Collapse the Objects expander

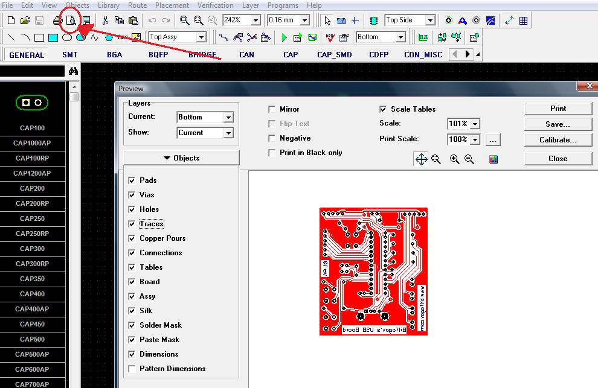pos(182,157)
